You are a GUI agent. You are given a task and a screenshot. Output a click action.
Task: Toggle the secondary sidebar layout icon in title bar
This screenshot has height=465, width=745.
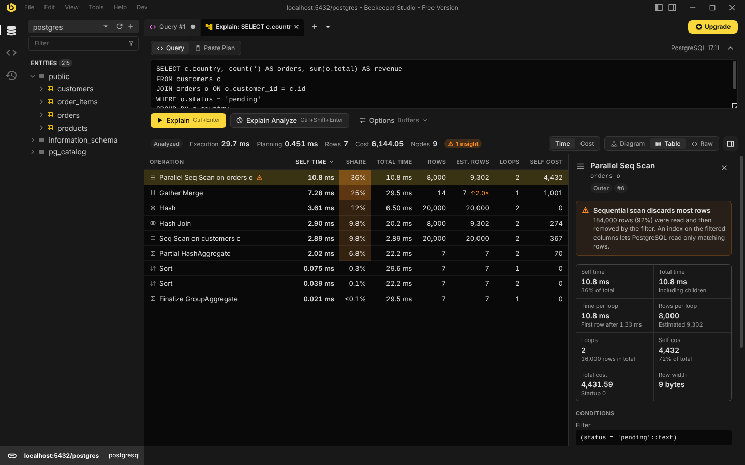[672, 7]
